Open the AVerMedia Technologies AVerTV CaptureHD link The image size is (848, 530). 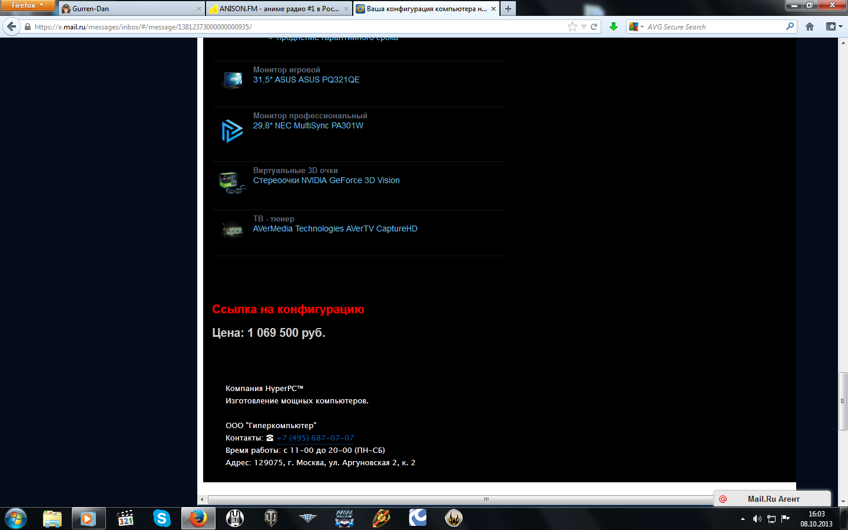click(x=335, y=228)
